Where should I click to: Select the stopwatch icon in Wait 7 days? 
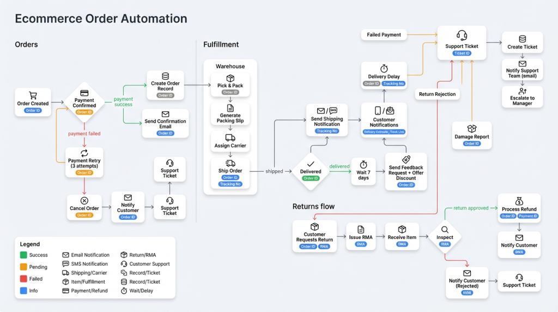(x=363, y=164)
